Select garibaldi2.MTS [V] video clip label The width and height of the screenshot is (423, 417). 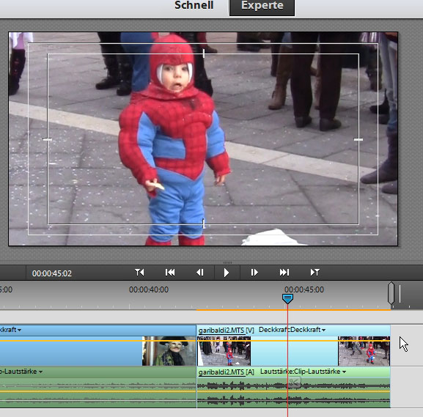coord(226,330)
